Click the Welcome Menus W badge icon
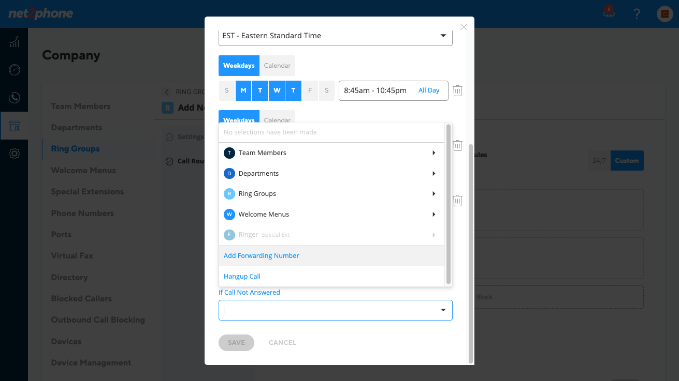This screenshot has height=381, width=679. tap(229, 215)
